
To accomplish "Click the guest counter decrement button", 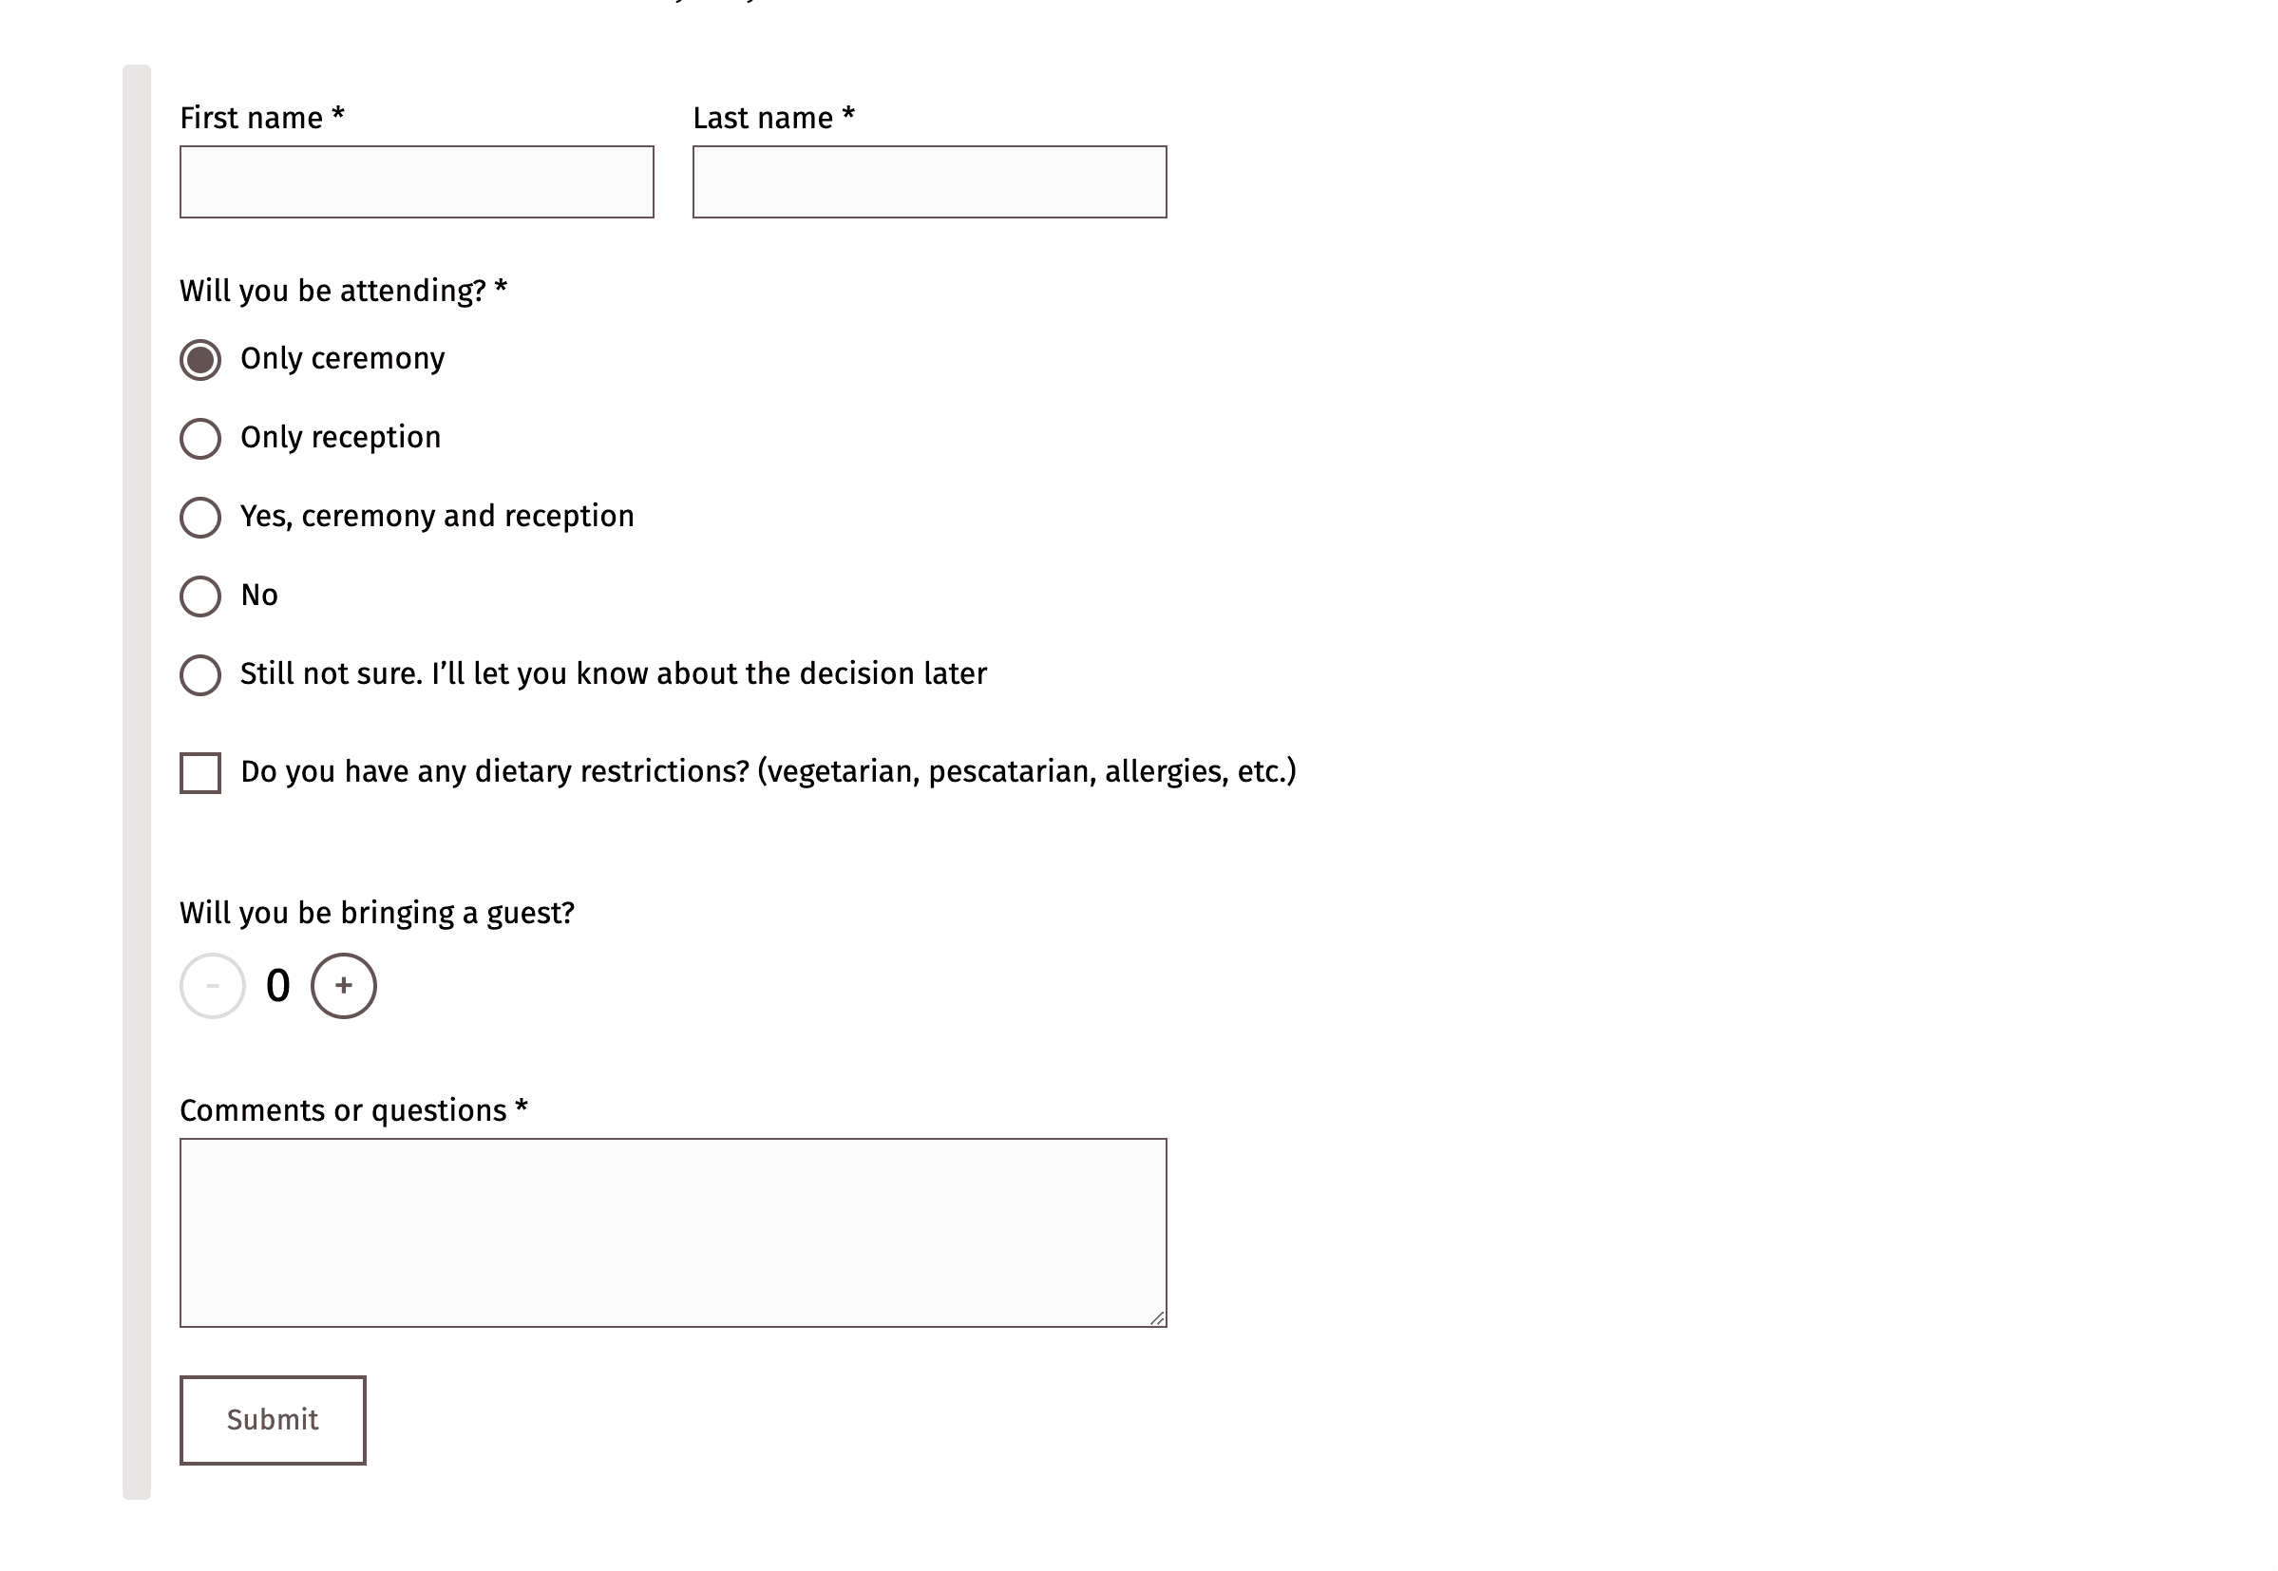I will [x=213, y=986].
